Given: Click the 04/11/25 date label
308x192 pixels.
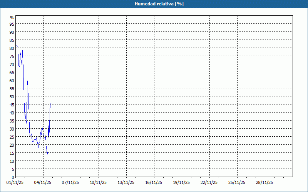Looking at the screenshot, I should (43, 183).
